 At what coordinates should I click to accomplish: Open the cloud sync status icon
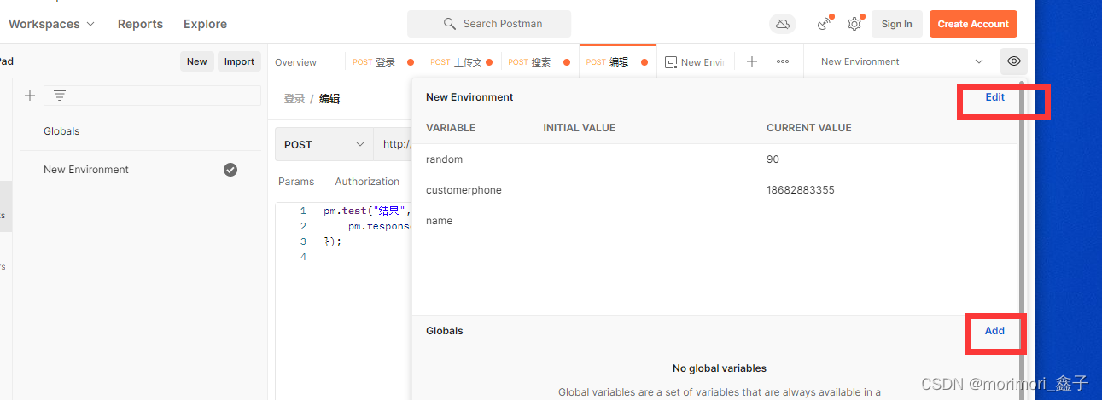pos(783,24)
